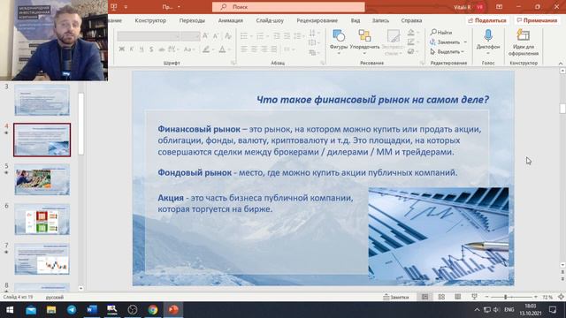566x318 pixels.
Task: Toggle underline Ч formatting
Action: (141, 49)
